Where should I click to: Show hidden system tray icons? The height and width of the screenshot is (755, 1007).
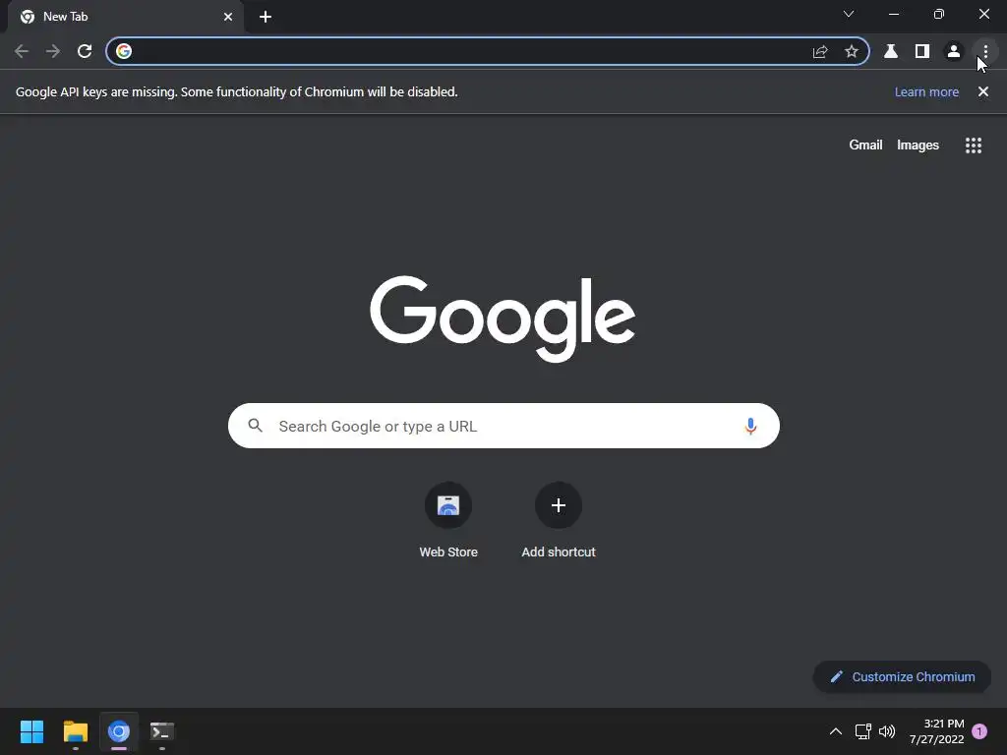pyautogui.click(x=836, y=731)
